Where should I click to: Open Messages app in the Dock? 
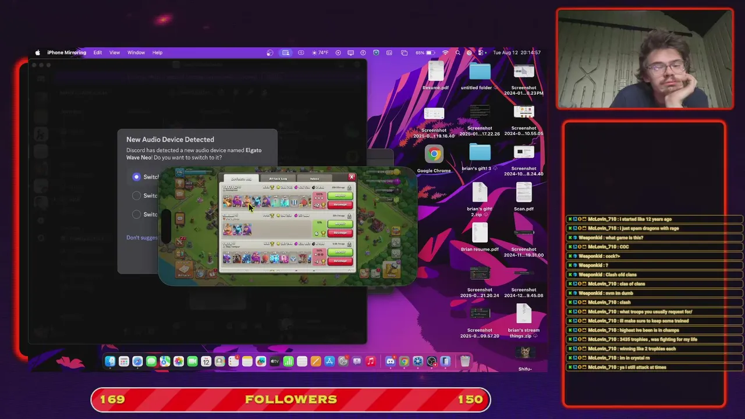pyautogui.click(x=151, y=361)
